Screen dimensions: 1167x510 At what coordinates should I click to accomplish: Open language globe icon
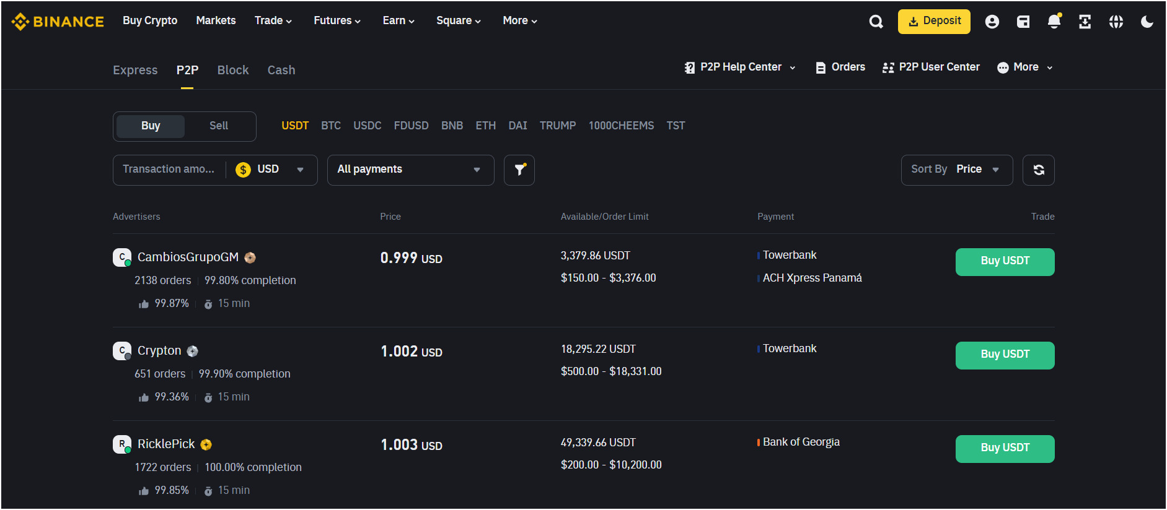pos(1116,22)
